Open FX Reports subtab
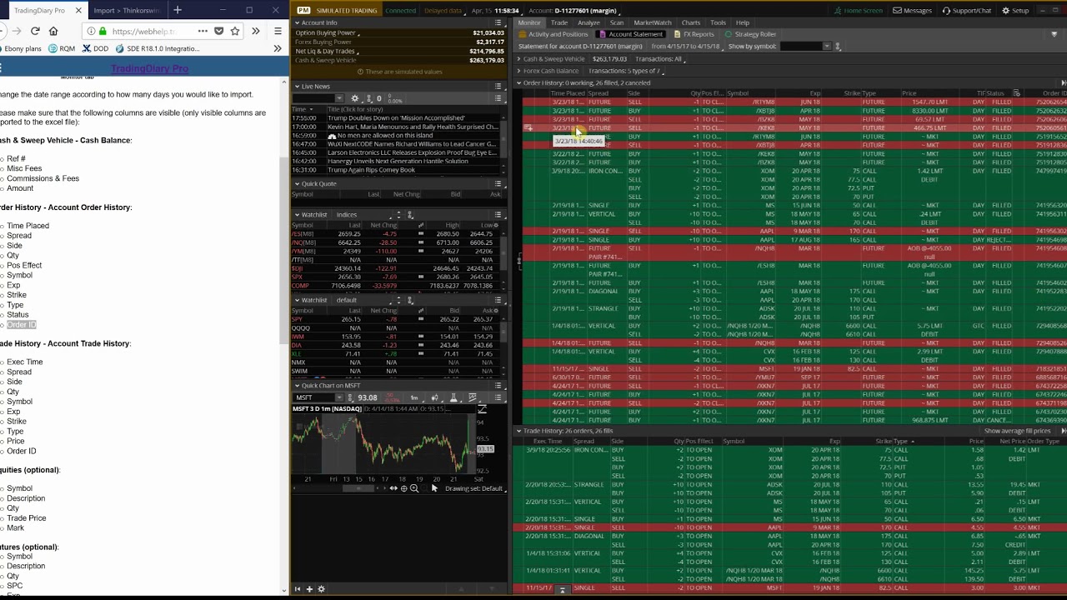The image size is (1067, 600). click(694, 34)
